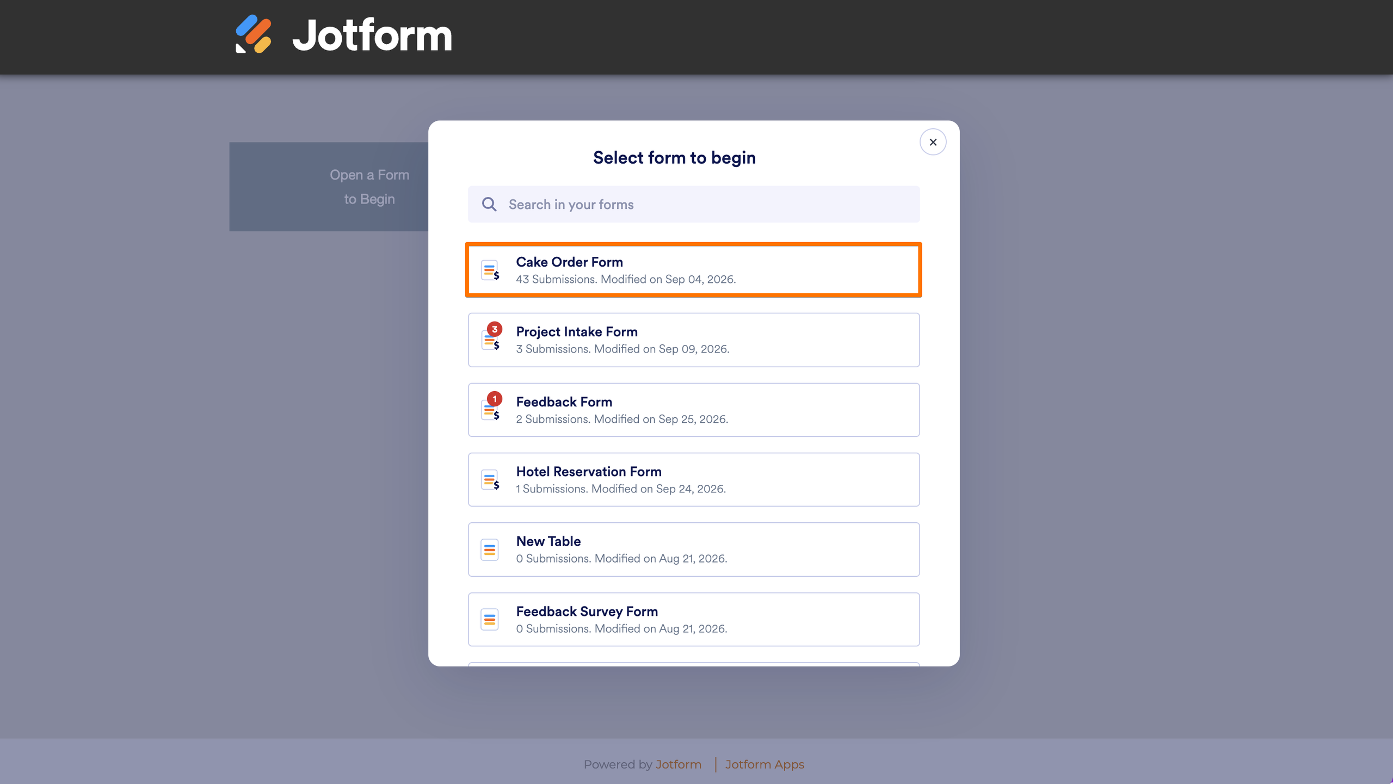This screenshot has width=1393, height=784.
Task: Open the Hotel Reservation Form entry
Action: click(x=694, y=479)
